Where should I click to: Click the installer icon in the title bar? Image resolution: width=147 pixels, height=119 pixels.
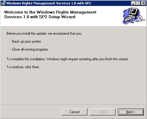pos(3,3)
